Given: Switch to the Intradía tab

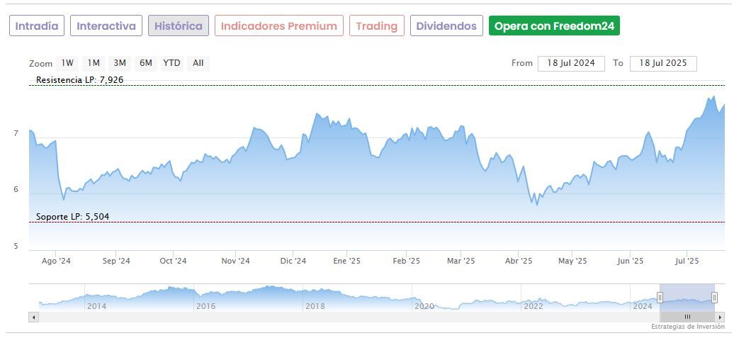Looking at the screenshot, I should click(x=37, y=26).
